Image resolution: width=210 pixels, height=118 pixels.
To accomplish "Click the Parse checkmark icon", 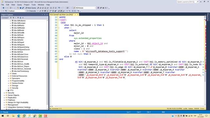I will pyautogui.click(x=40, y=11).
